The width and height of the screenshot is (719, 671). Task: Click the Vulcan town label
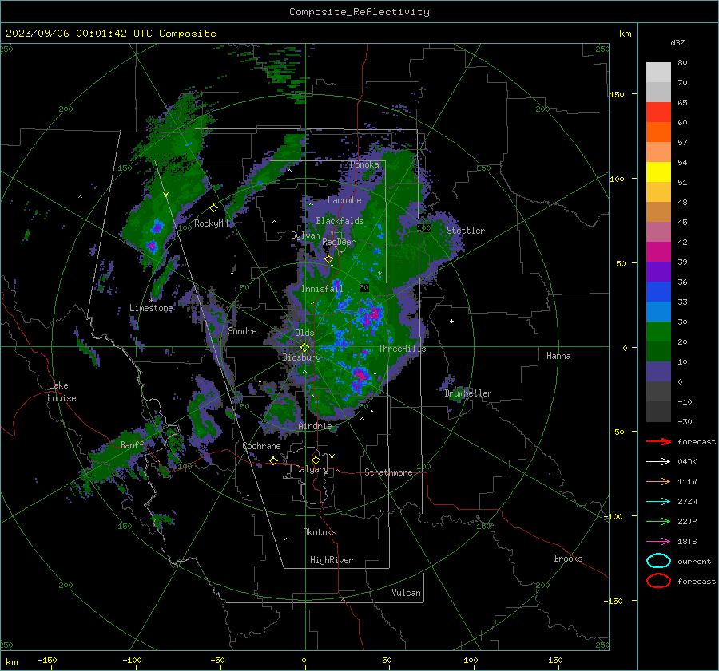406,593
